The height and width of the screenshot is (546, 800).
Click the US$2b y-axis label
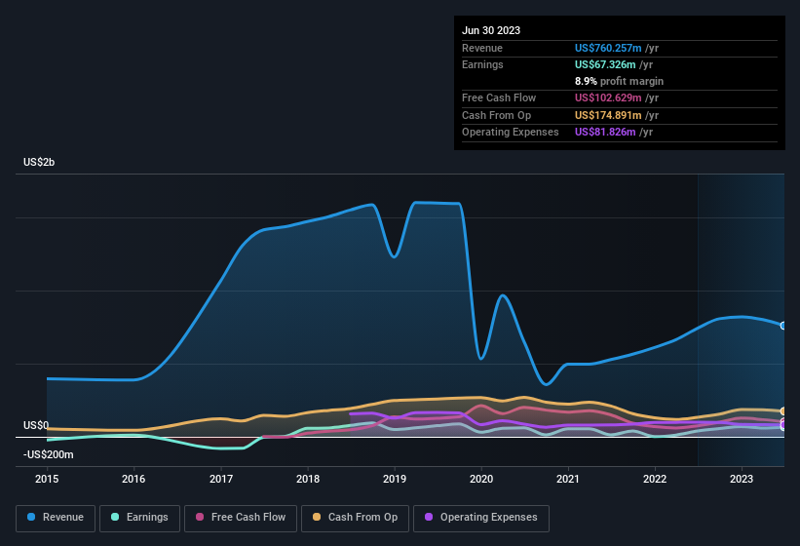click(x=39, y=162)
